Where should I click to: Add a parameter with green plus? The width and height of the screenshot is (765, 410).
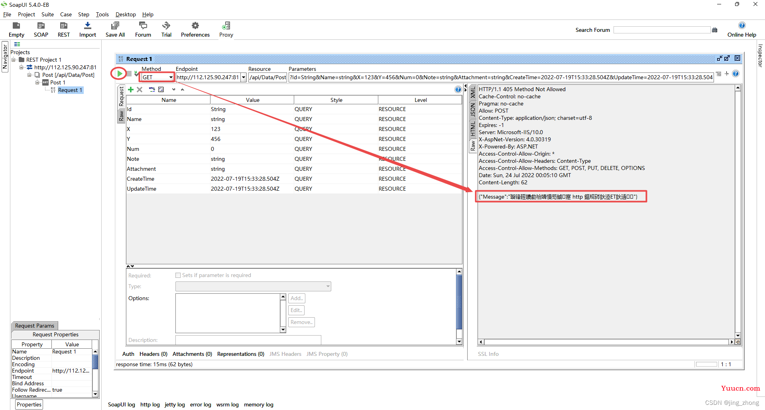pyautogui.click(x=131, y=90)
